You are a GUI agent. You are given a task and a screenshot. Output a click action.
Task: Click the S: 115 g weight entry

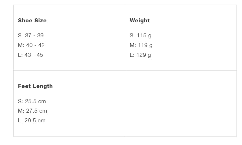[x=140, y=36]
